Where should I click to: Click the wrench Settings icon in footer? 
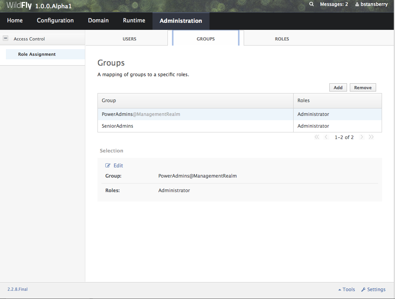(x=364, y=290)
